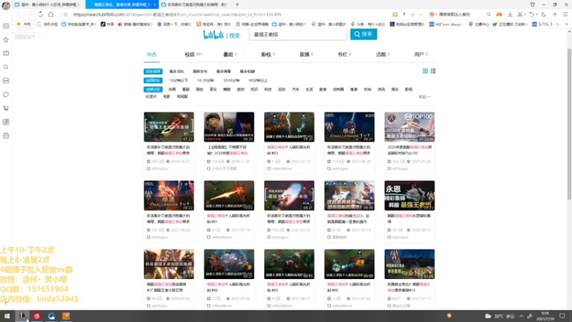
Task: Open the red circular app on taskbar
Action: coord(37,316)
